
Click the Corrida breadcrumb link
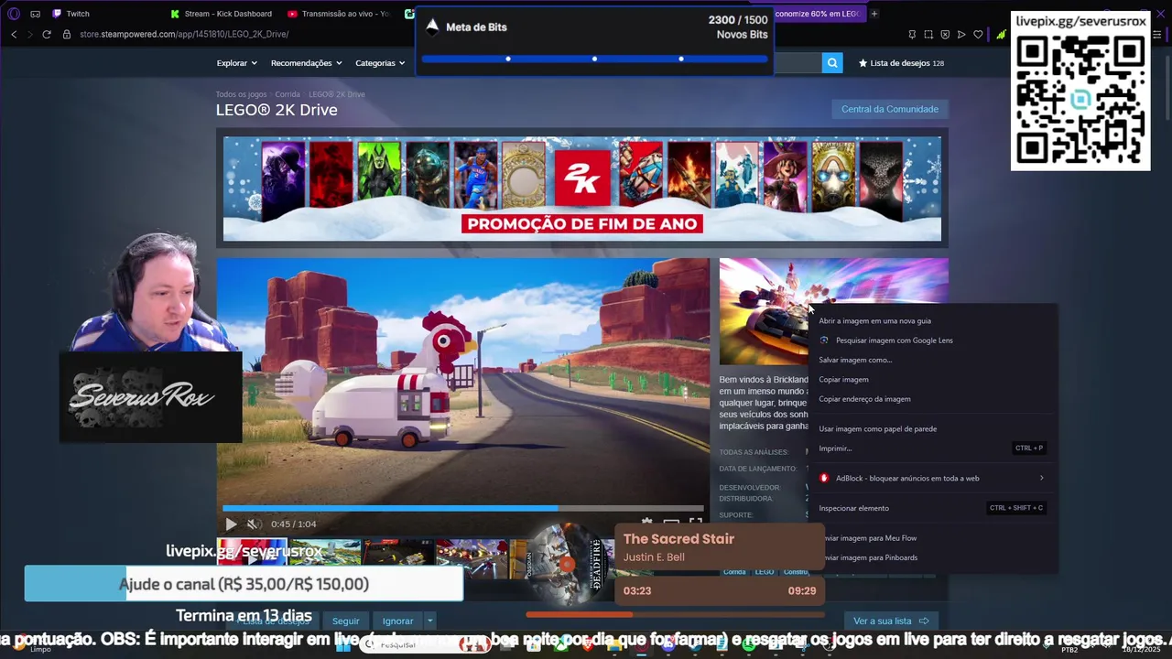pyautogui.click(x=288, y=94)
